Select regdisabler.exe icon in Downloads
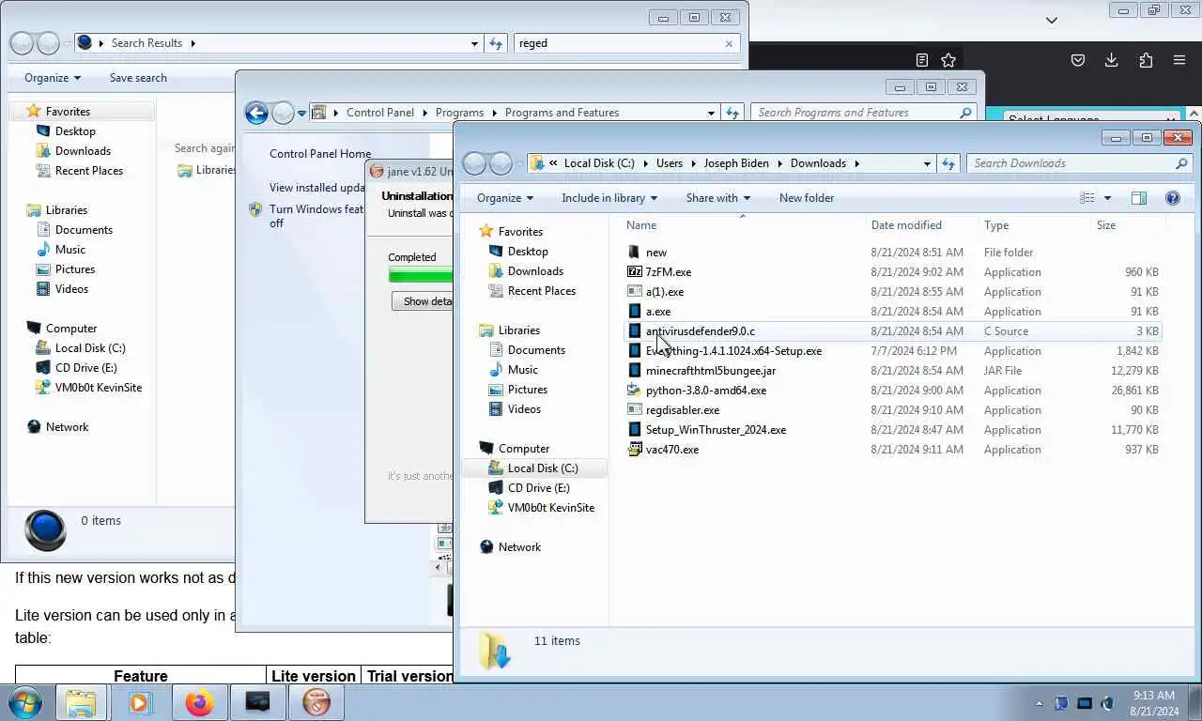This screenshot has width=1202, height=721. pyautogui.click(x=635, y=410)
